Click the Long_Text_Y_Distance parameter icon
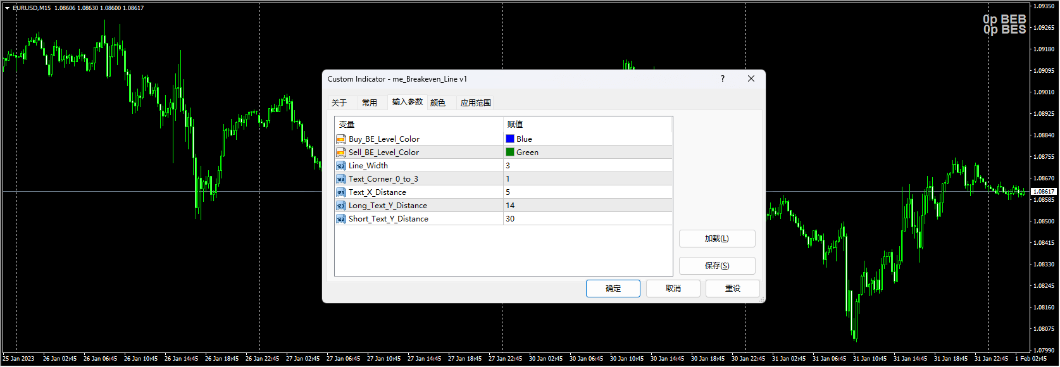The image size is (1060, 367). pyautogui.click(x=341, y=206)
